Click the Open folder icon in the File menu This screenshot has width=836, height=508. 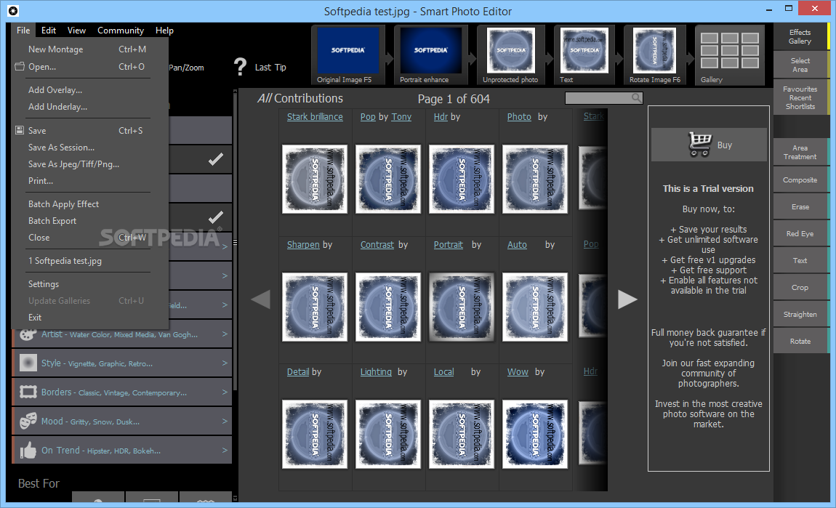pos(20,67)
